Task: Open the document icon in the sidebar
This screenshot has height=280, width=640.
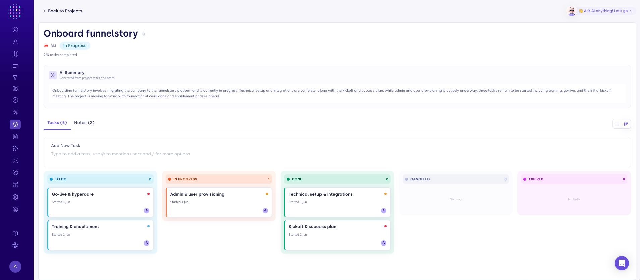Action: (15, 136)
